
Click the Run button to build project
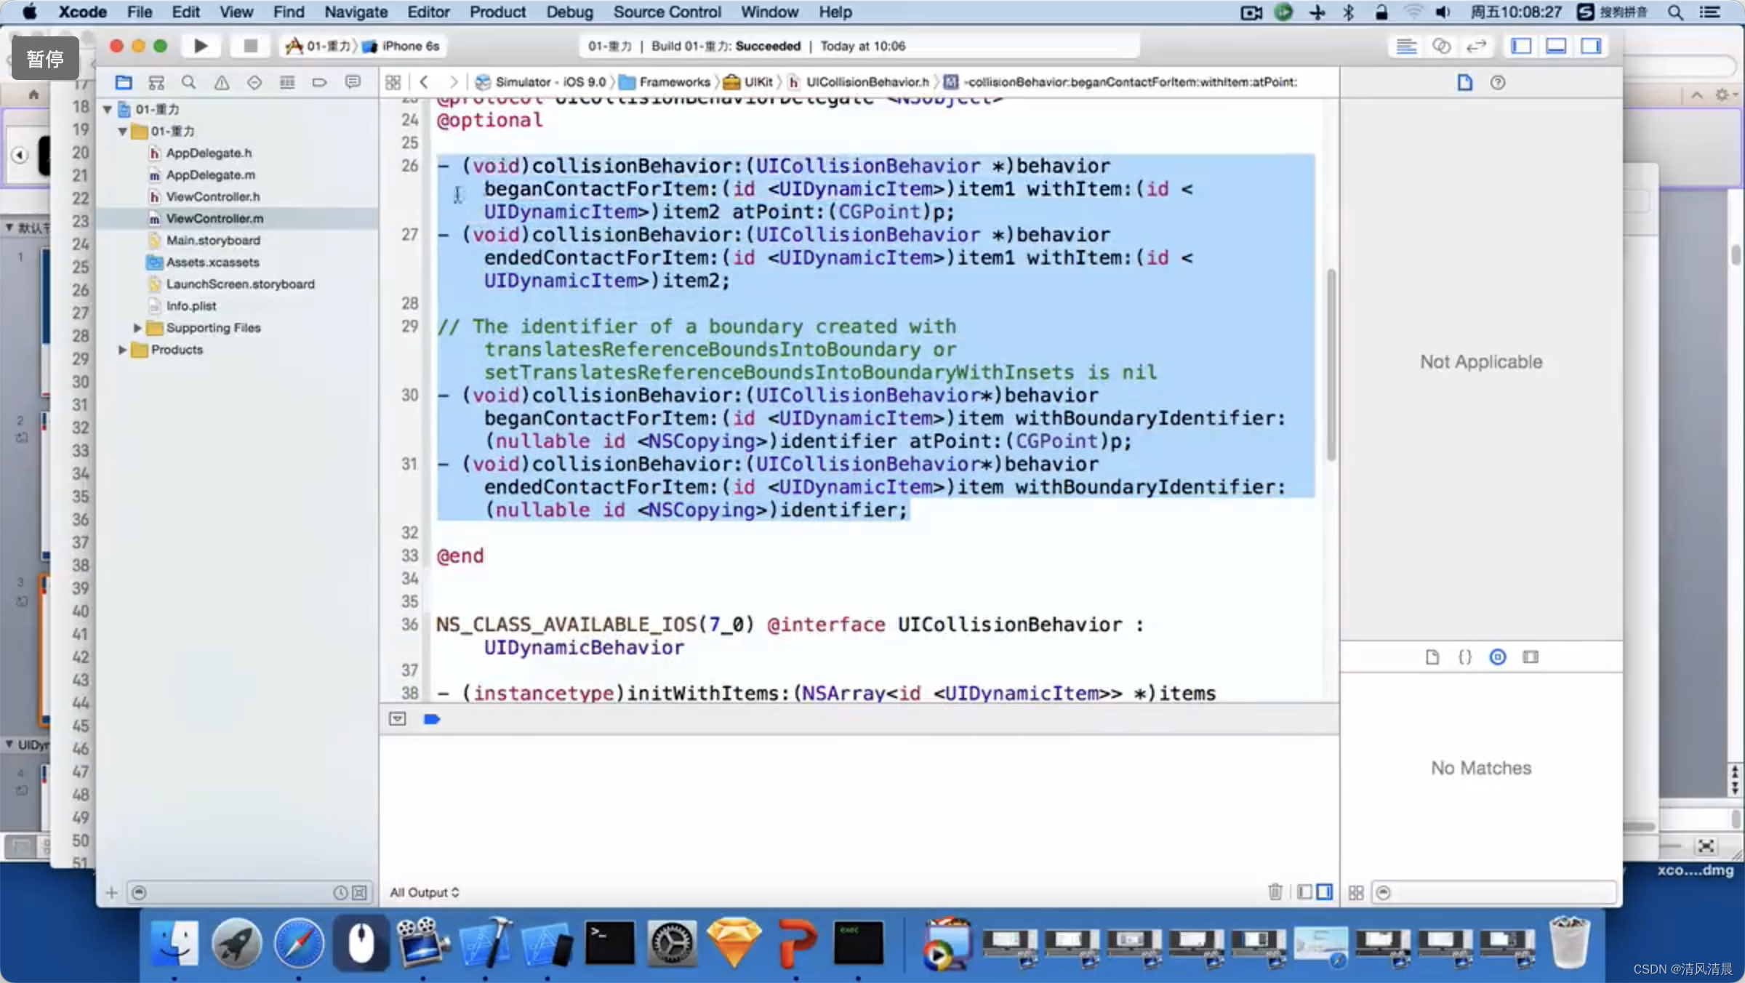199,46
